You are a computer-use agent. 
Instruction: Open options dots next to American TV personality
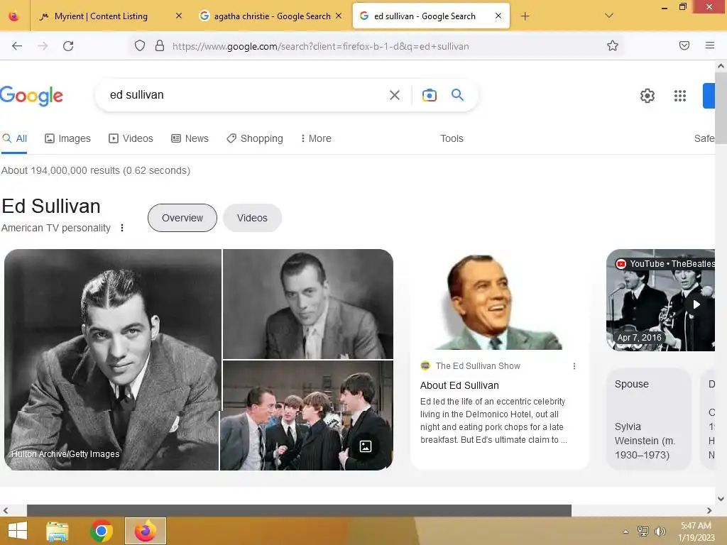coord(122,228)
